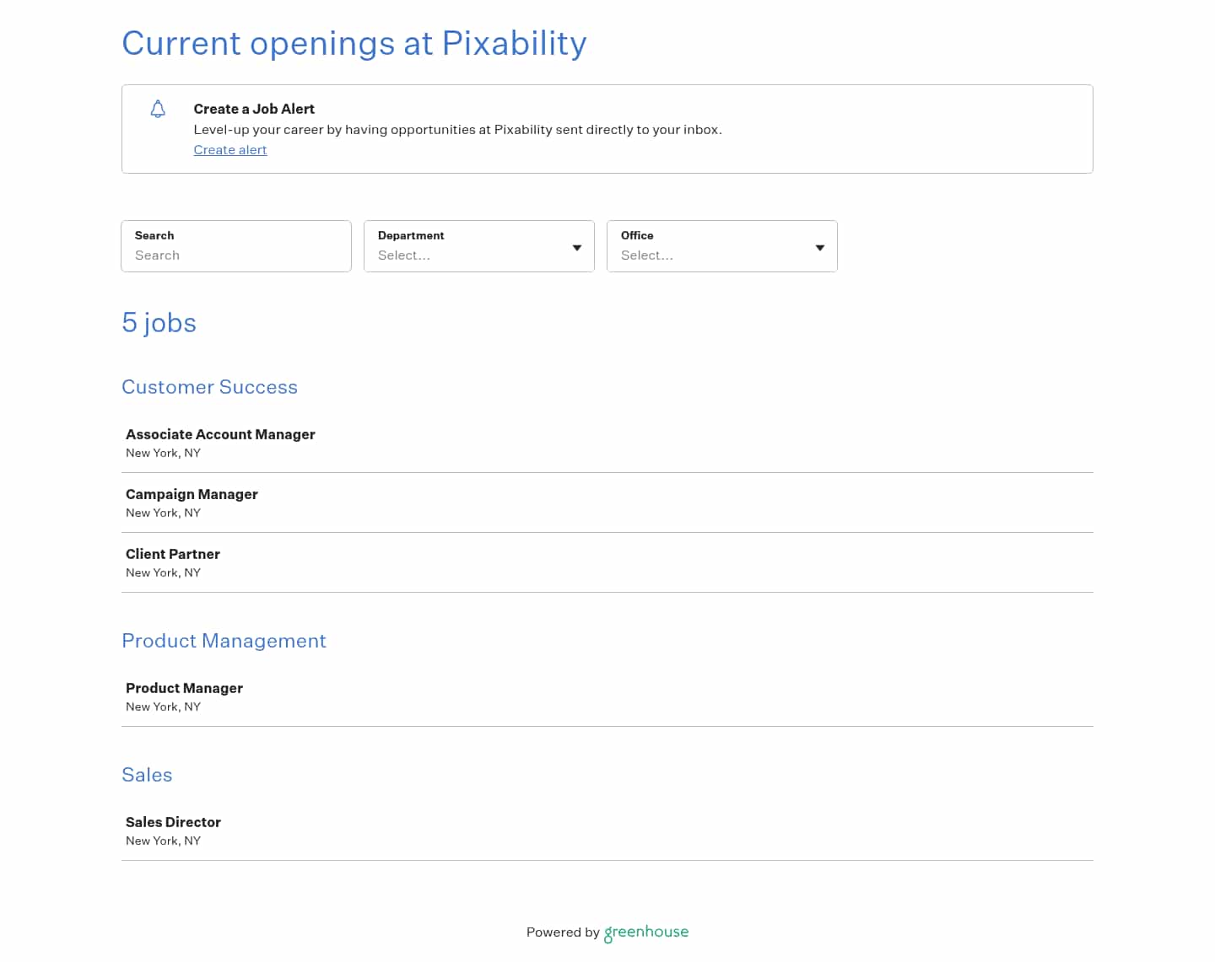Viewport: 1215px width, 962px height.
Task: Select the Product Manager job posting
Action: coord(184,689)
